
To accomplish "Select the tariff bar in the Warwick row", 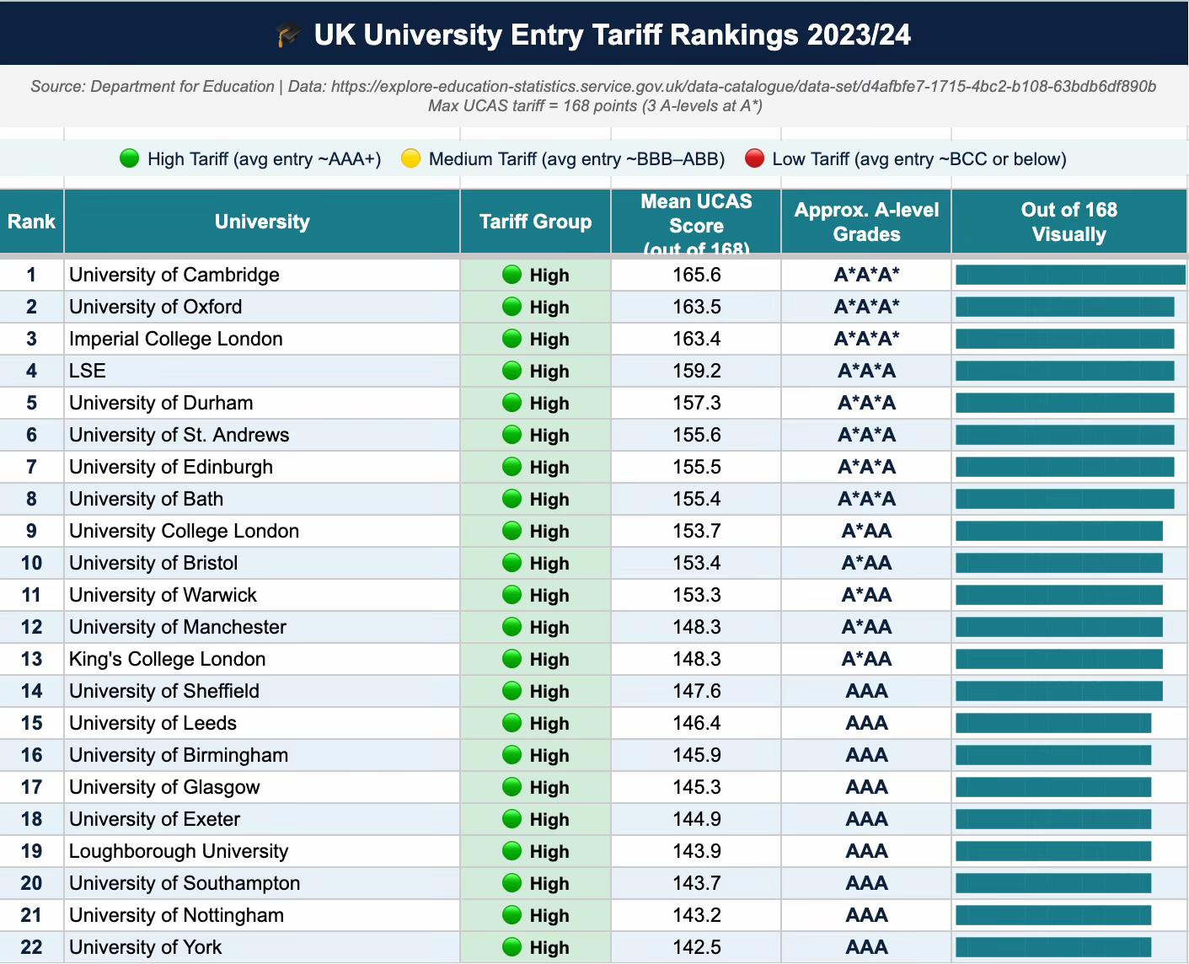I will 1059,595.
